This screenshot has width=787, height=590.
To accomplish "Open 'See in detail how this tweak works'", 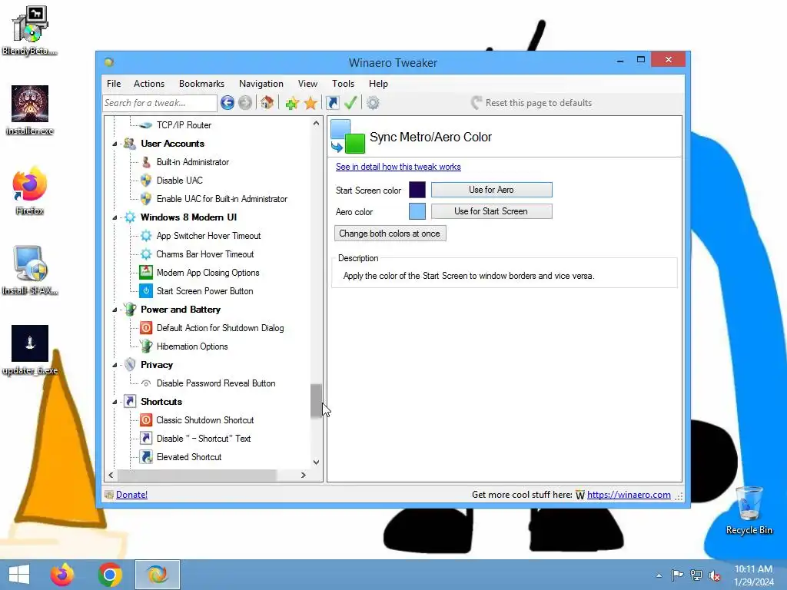I will 398,167.
